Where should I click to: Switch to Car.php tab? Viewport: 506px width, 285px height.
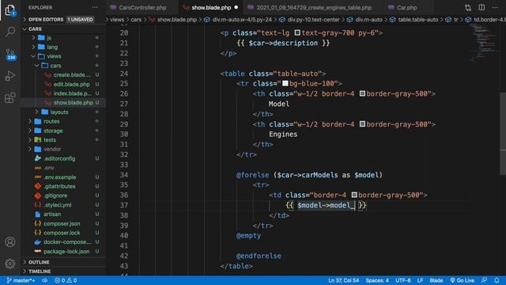(x=406, y=7)
